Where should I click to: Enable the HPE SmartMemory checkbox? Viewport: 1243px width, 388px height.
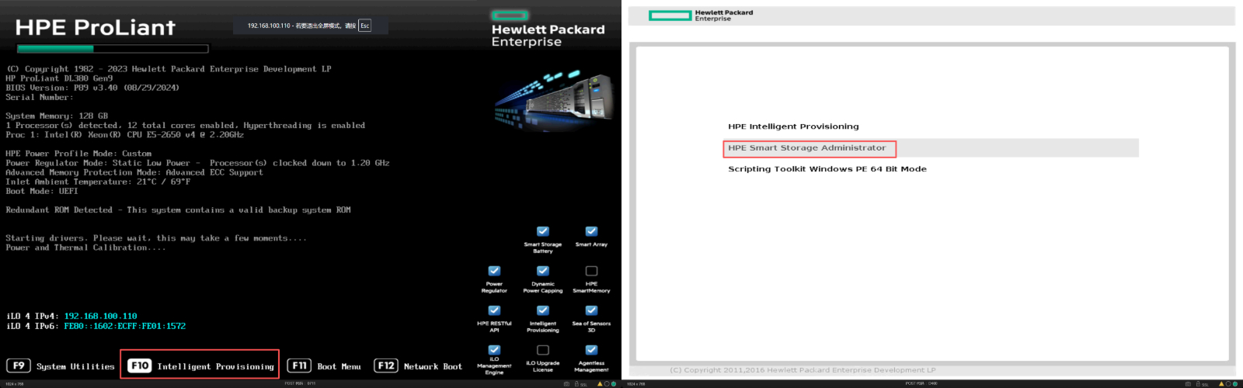(591, 271)
